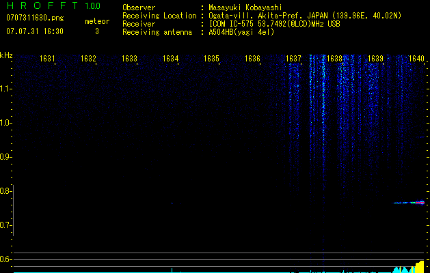This screenshot has width=430, height=273.
Task: Click the Receiving Location label
Action: coord(159,16)
